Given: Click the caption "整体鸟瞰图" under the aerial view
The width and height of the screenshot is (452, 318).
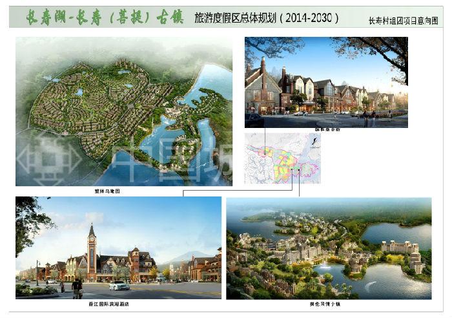Looking at the screenshot, I should click(x=107, y=192).
